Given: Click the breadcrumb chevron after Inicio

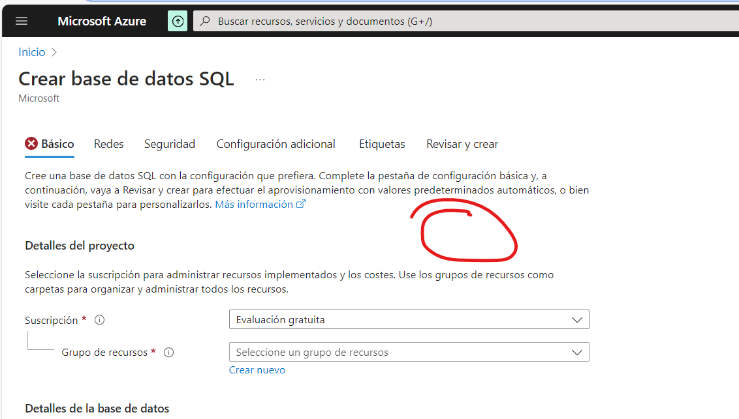Looking at the screenshot, I should [x=54, y=52].
